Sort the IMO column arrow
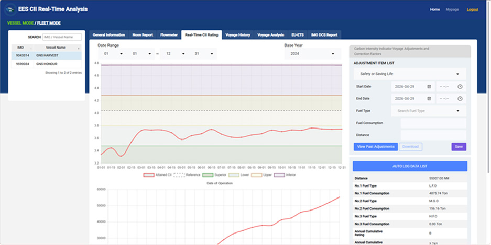Image resolution: width=491 pixels, height=245 pixels. click(x=31, y=48)
